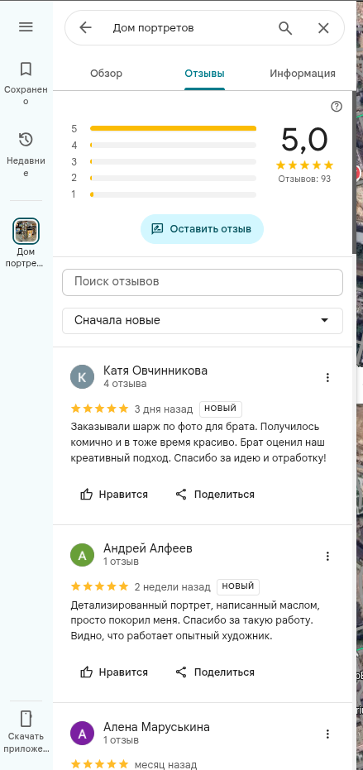Filter by 3-star rating bar
Image resolution: width=363 pixels, height=770 pixels.
point(164,161)
